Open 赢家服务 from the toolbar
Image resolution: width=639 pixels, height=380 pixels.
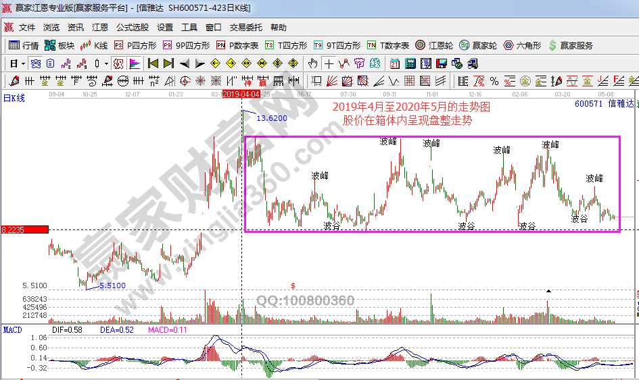click(x=571, y=46)
